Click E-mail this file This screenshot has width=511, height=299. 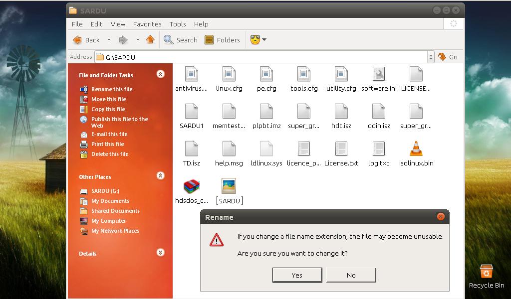[104, 134]
